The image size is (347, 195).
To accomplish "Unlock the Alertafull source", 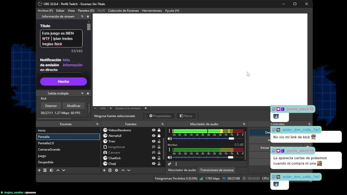I will point(159,136).
